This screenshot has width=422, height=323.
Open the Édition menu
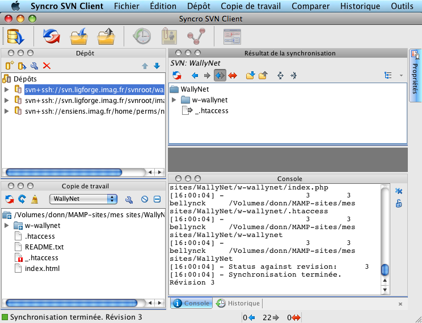click(163, 6)
